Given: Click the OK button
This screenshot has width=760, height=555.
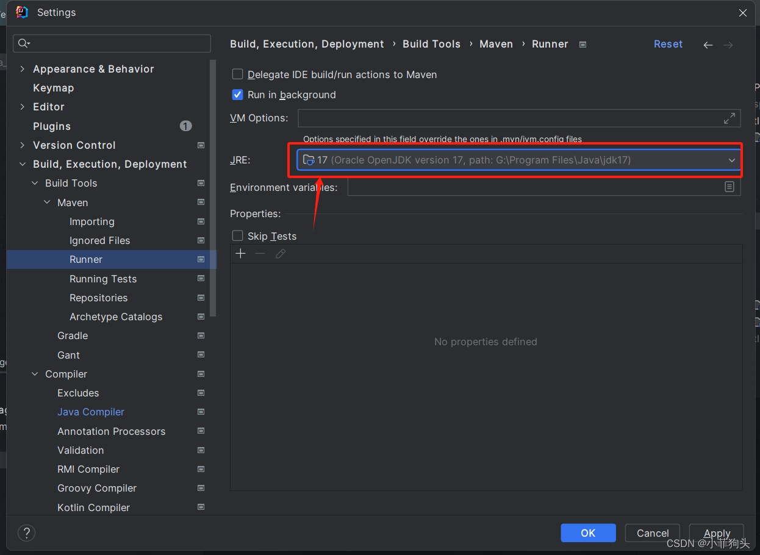Looking at the screenshot, I should click(x=588, y=533).
